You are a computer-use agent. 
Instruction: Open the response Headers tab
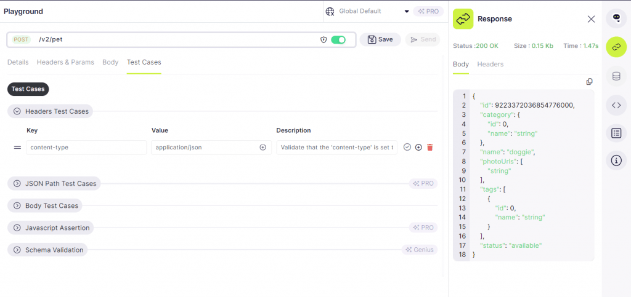coord(490,64)
